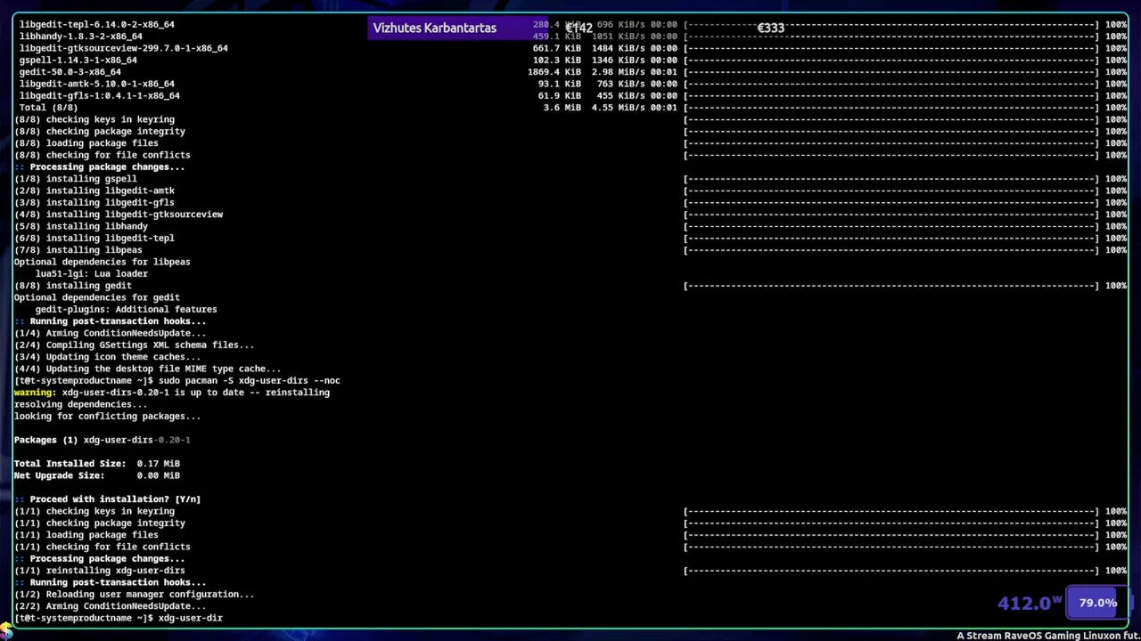This screenshot has height=641, width=1141.
Task: Click 'Total Installed Size: 0.17 MiB' line
Action: pos(97,464)
